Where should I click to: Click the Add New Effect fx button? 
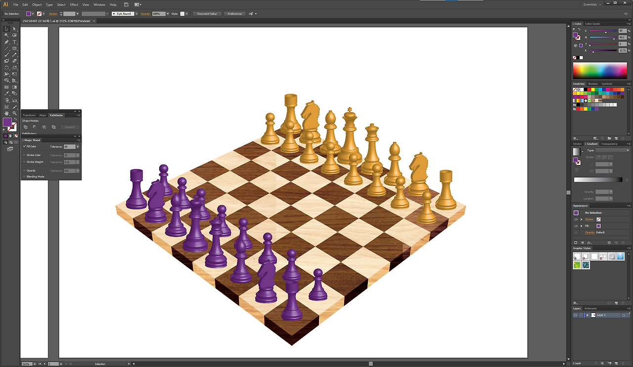coord(590,243)
